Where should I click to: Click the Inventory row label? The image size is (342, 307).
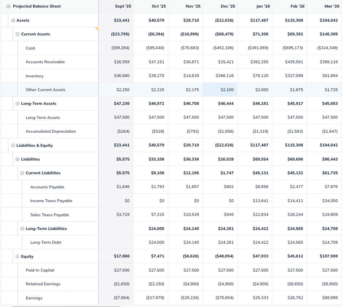tap(34, 76)
